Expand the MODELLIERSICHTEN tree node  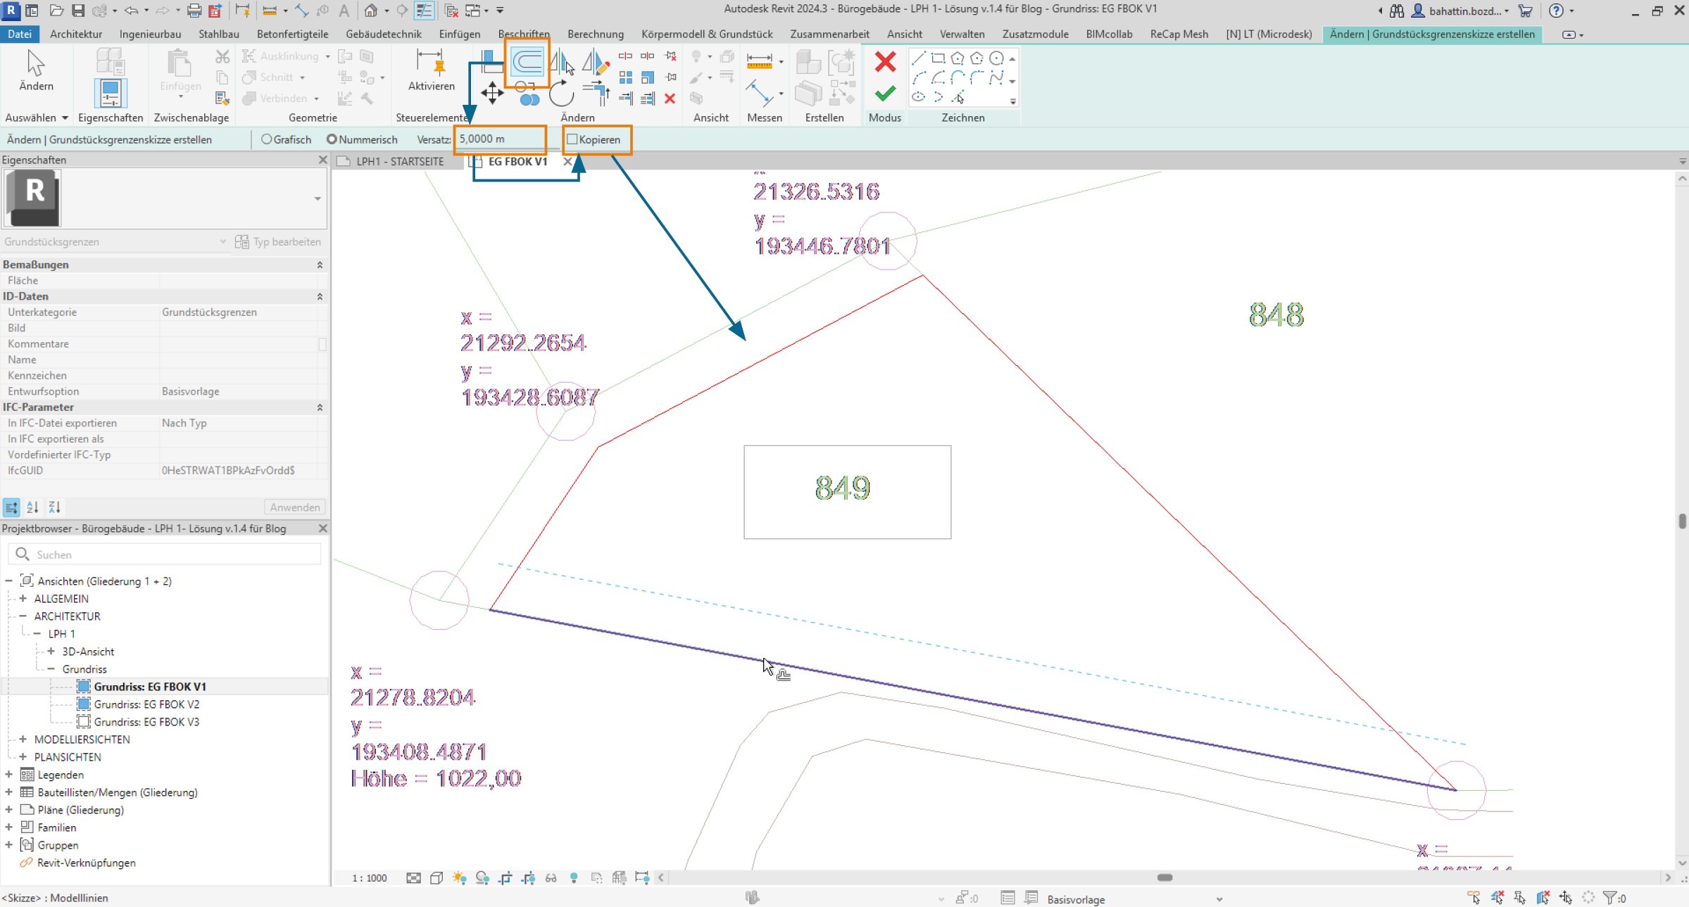click(x=23, y=740)
